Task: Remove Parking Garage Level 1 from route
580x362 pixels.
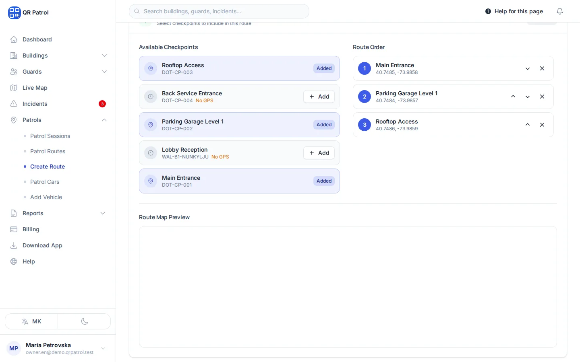Action: 542,97
